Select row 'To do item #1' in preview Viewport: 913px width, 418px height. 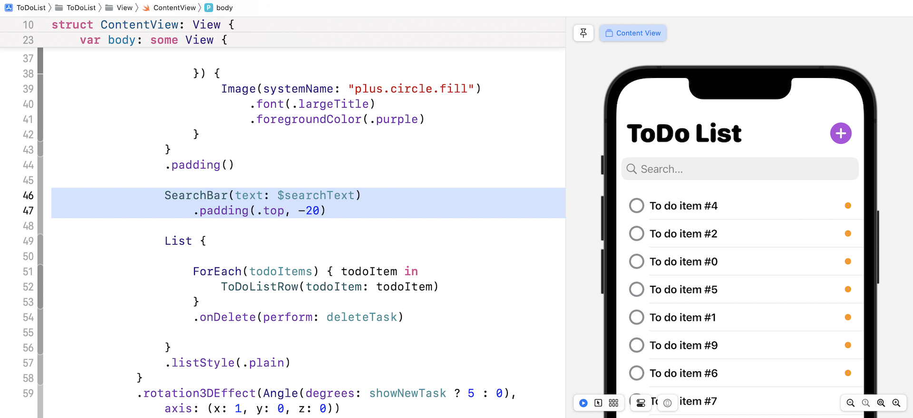point(740,317)
